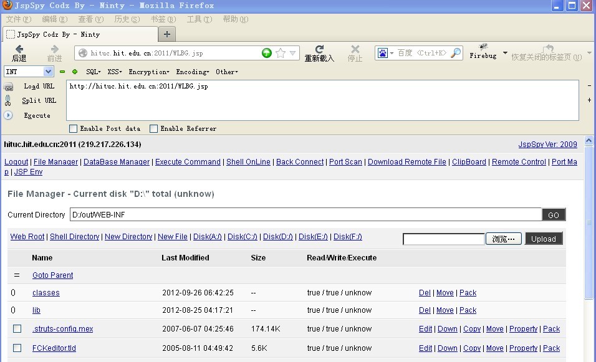Click Edit for .struts-config.mex
The width and height of the screenshot is (596, 362).
click(425, 329)
